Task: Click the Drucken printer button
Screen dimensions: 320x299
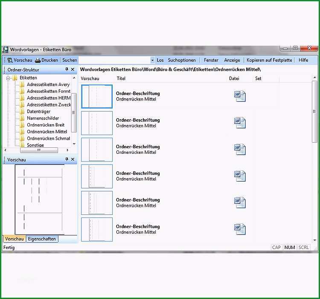Action: point(47,60)
